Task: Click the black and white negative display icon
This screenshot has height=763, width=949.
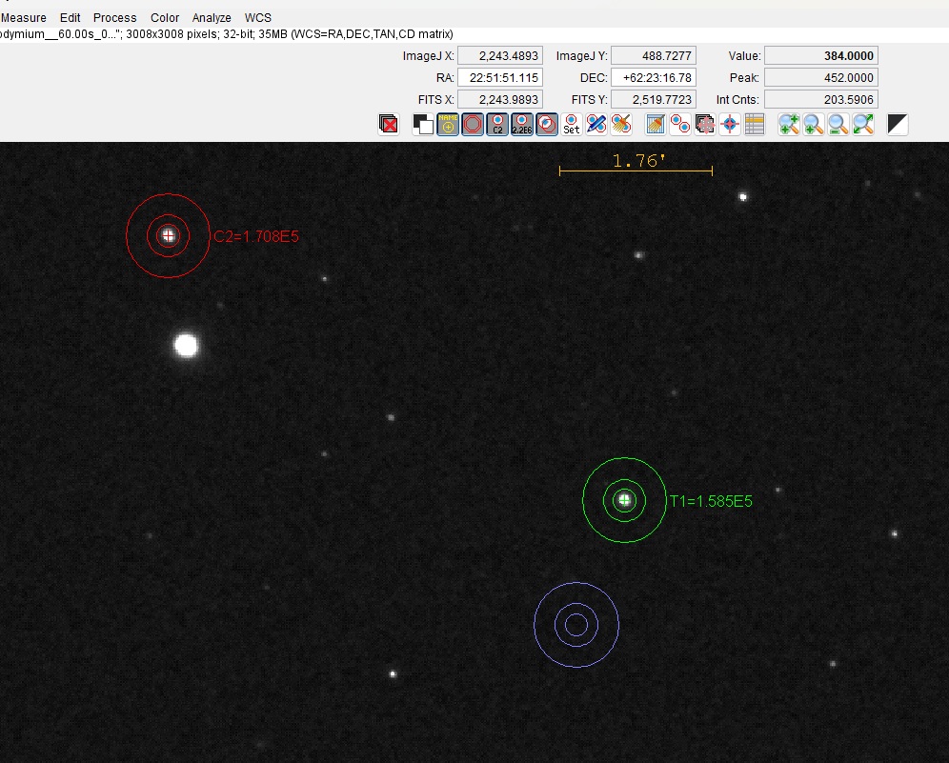Action: click(x=897, y=124)
